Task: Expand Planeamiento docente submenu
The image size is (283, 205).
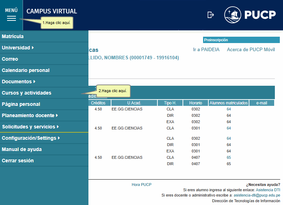Action: click(44, 115)
